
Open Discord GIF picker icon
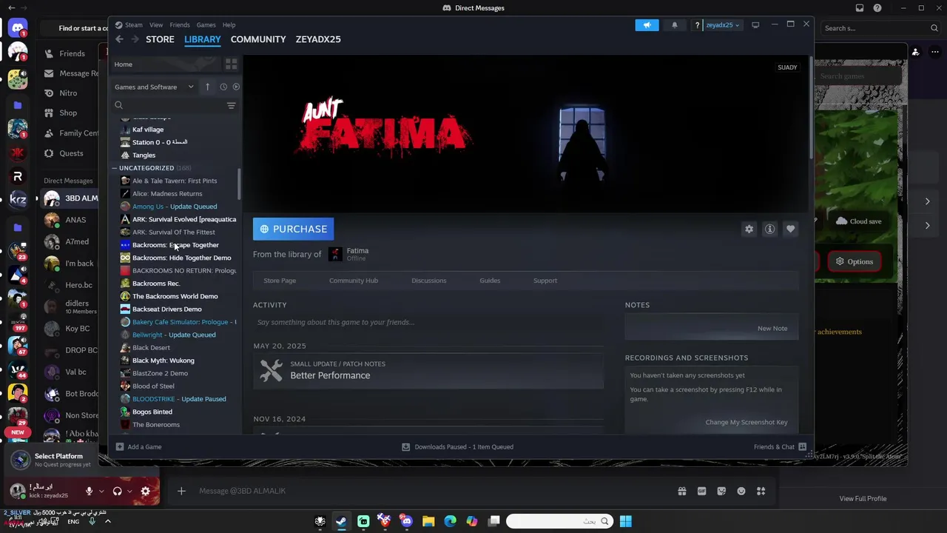pos(701,491)
